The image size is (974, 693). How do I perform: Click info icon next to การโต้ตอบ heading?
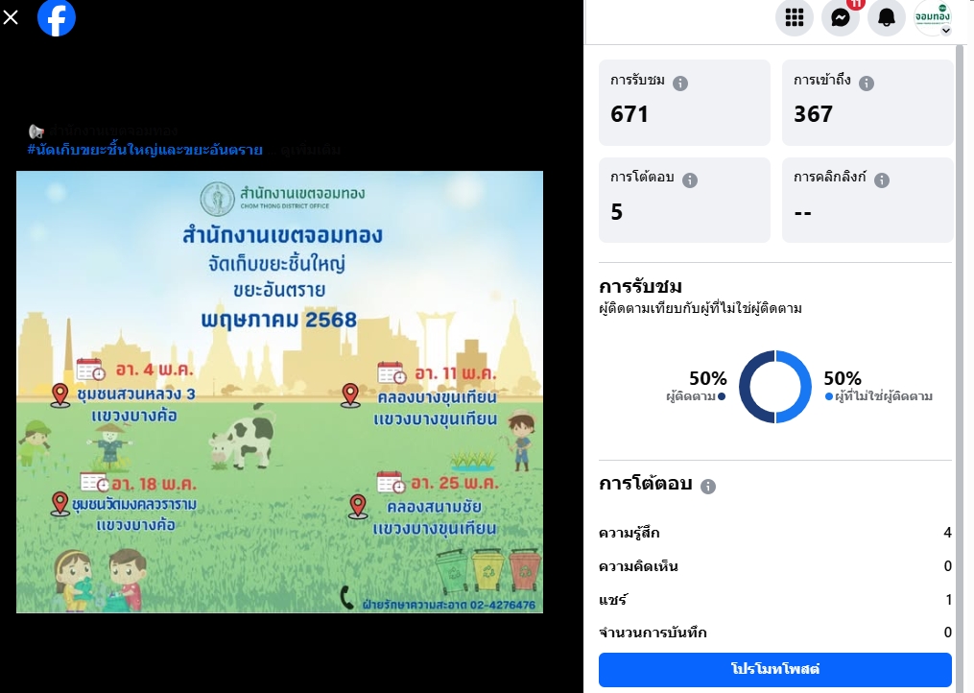coord(708,486)
